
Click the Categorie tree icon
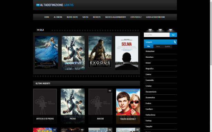175,42
